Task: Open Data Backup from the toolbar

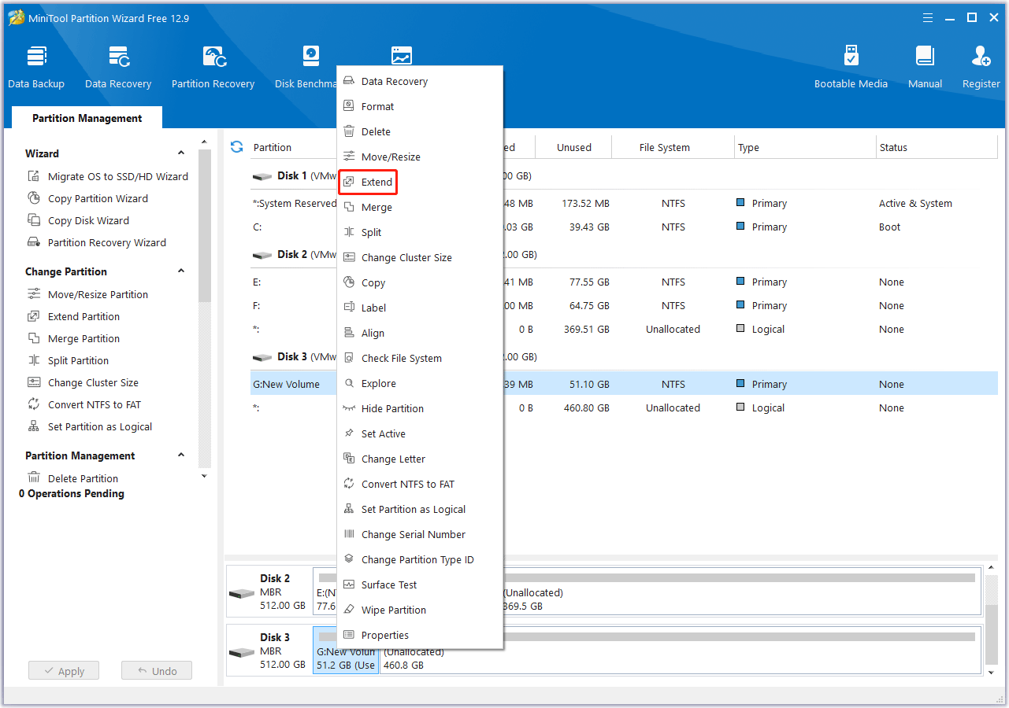Action: coord(36,68)
